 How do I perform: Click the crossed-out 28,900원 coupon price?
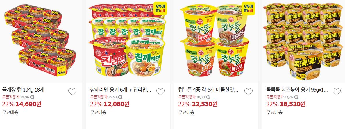[203, 97]
